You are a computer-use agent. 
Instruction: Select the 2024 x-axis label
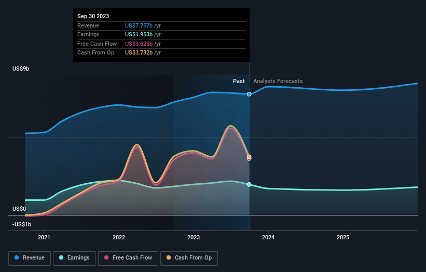pos(268,237)
